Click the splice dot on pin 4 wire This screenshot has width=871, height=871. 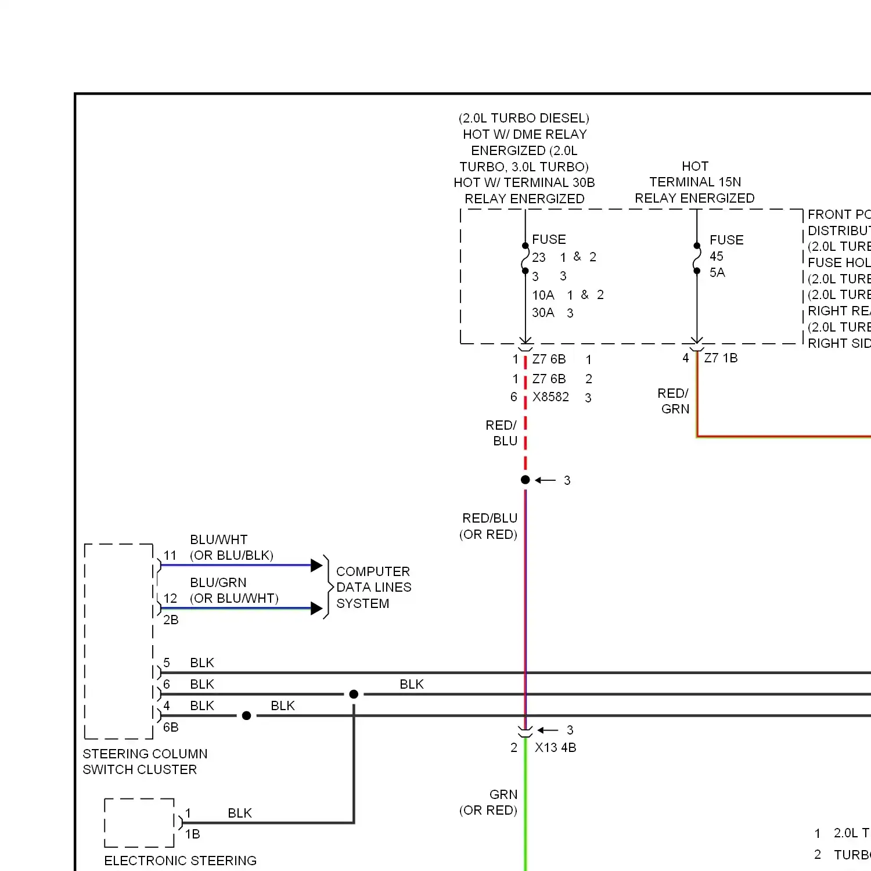tap(246, 715)
